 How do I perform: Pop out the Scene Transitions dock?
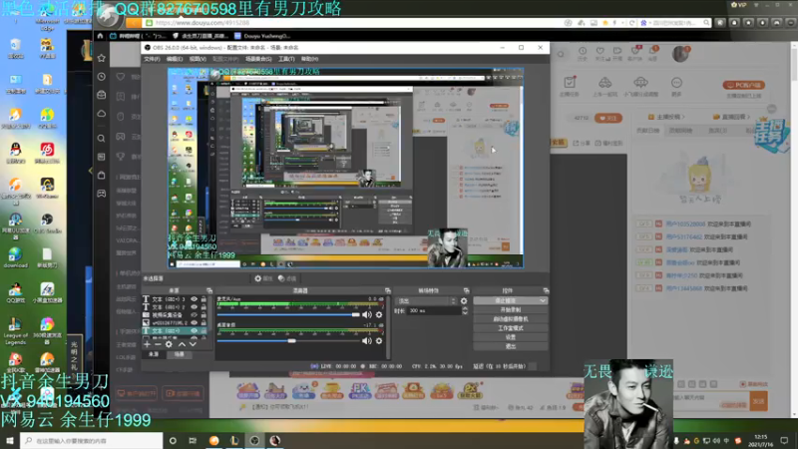466,290
